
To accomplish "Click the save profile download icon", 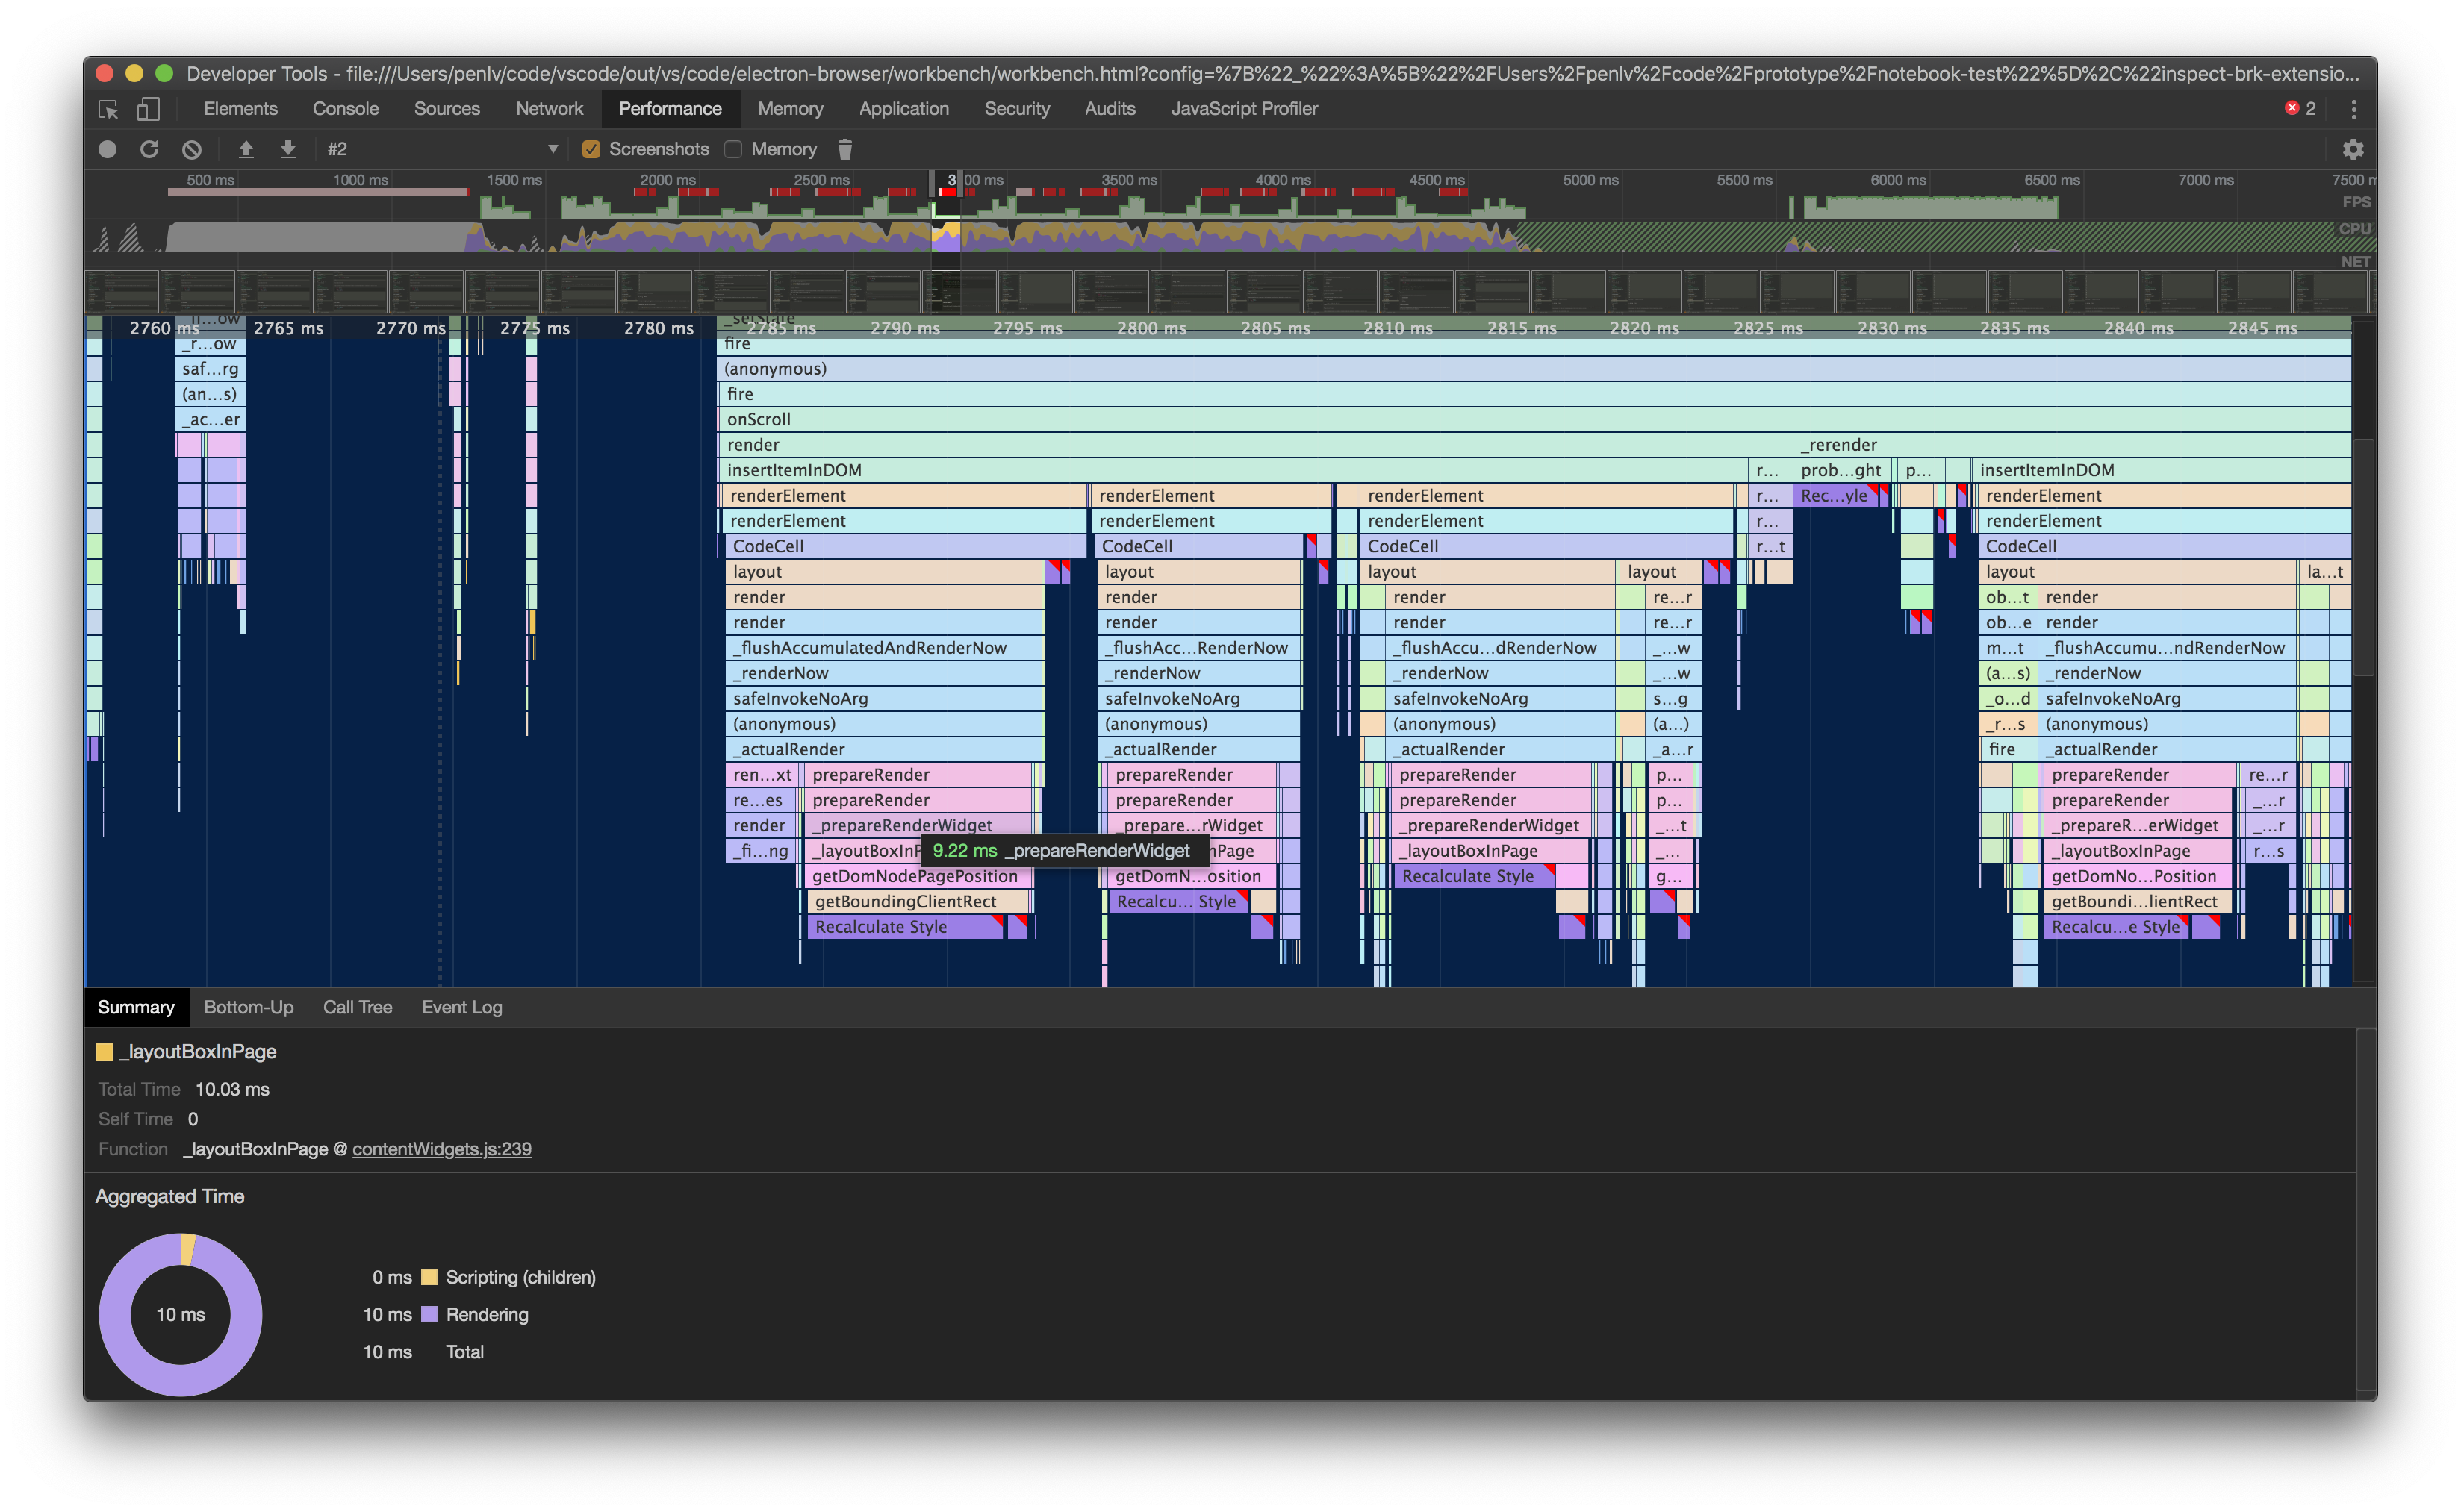I will [x=288, y=149].
